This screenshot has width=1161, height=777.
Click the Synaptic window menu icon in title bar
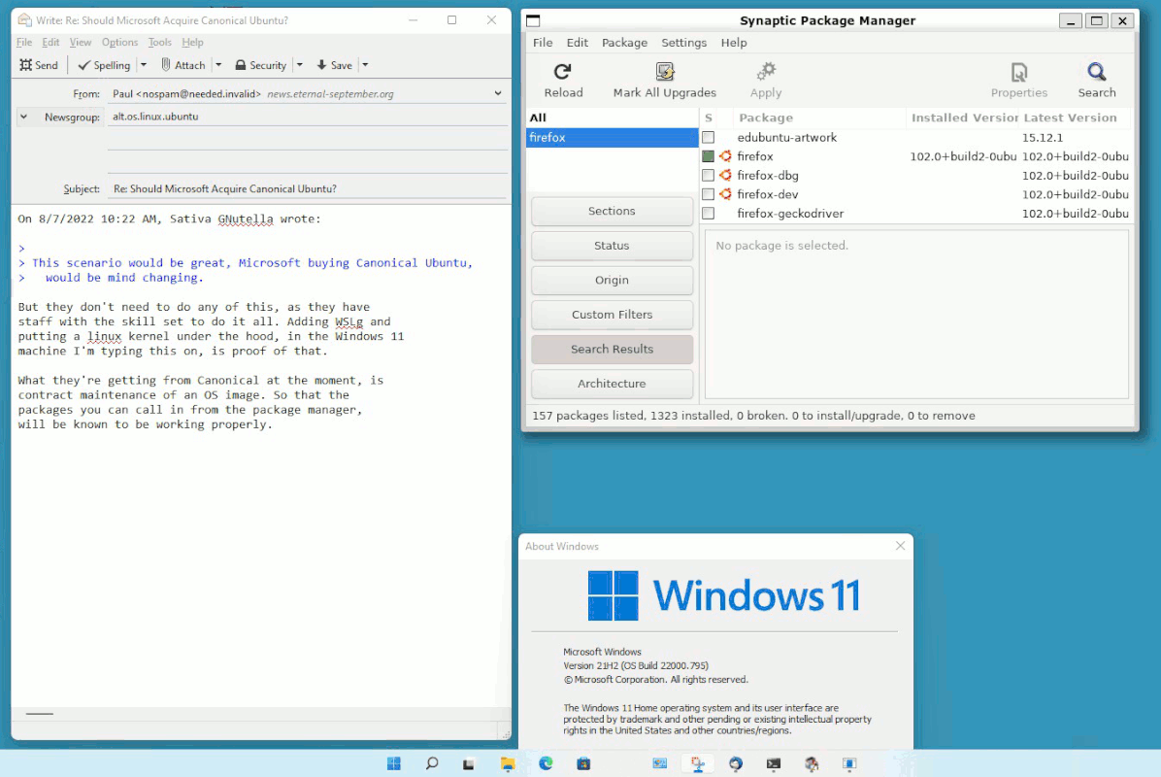533,20
